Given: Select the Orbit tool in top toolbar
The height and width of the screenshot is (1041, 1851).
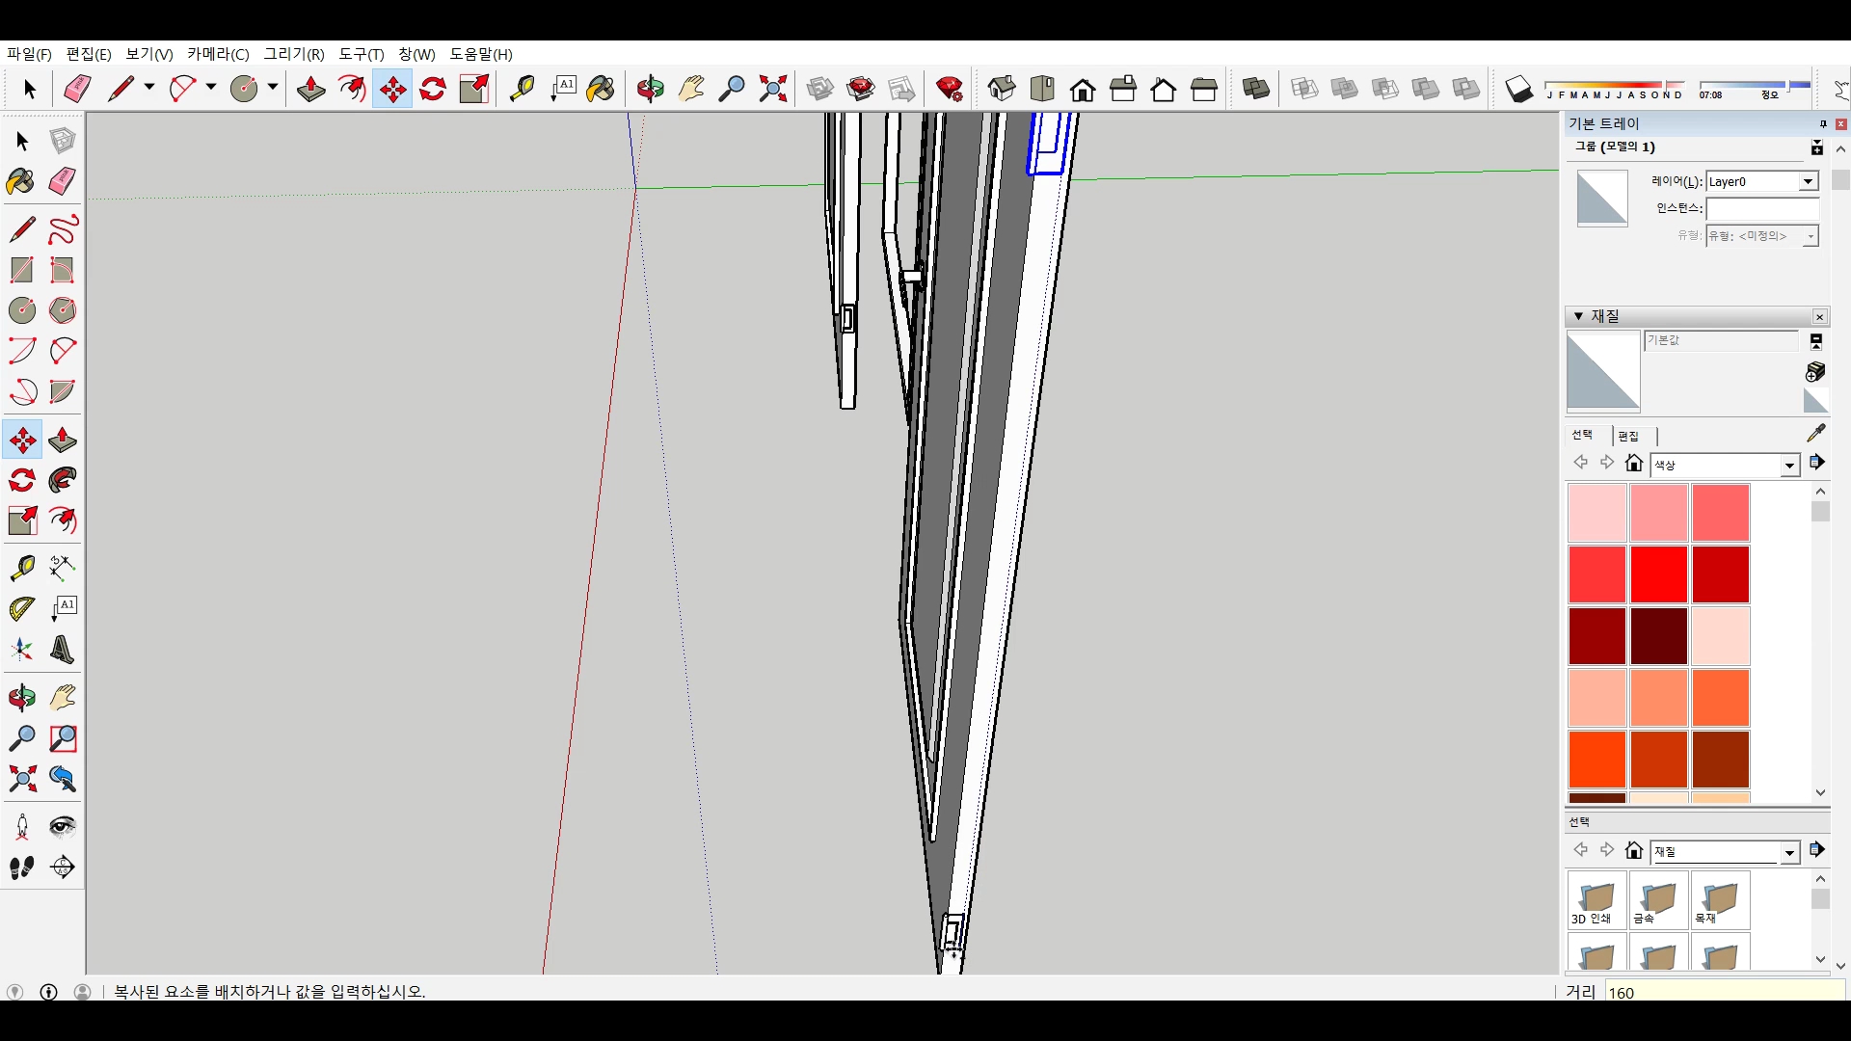Looking at the screenshot, I should pyautogui.click(x=650, y=90).
